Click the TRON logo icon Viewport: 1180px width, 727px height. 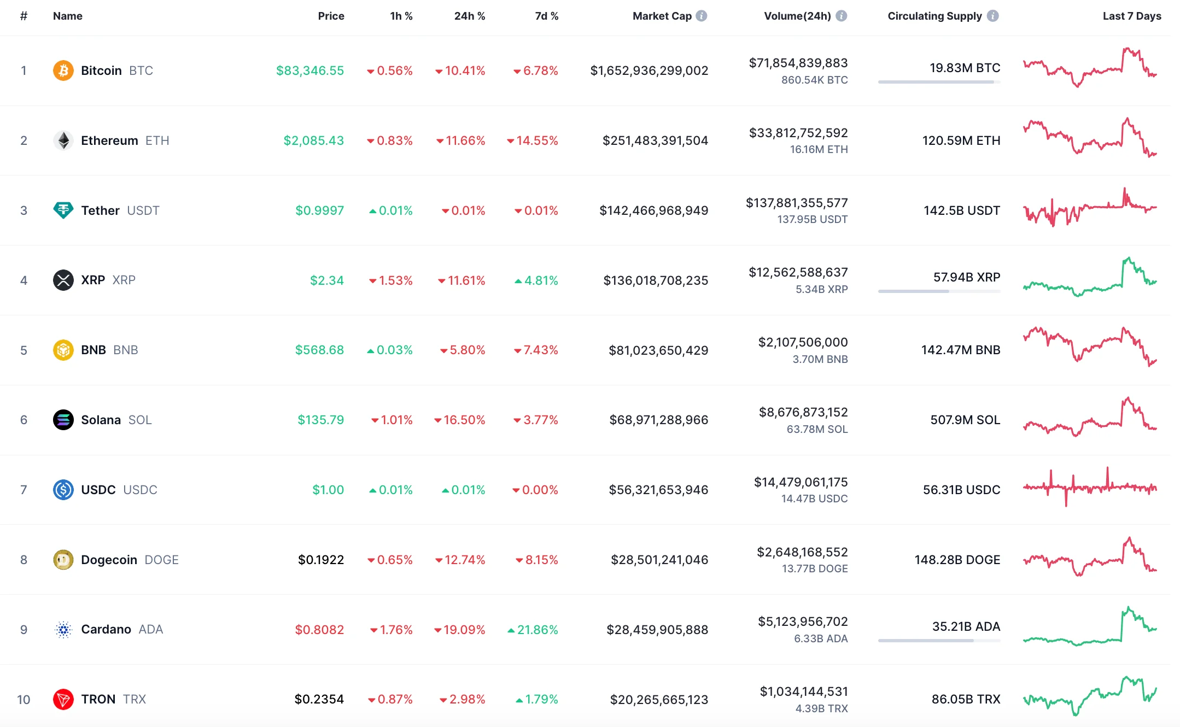[63, 699]
